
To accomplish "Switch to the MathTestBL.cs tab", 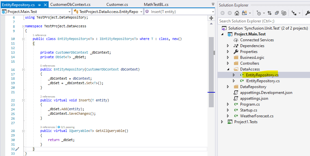I will coord(156,5).
